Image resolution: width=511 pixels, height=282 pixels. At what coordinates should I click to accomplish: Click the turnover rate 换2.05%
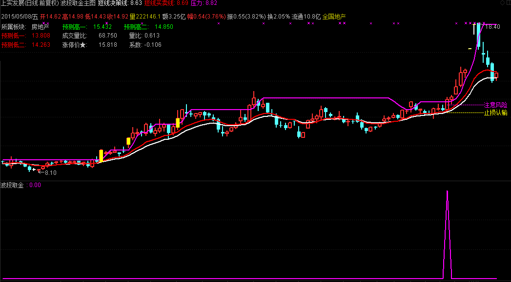pos(279,17)
